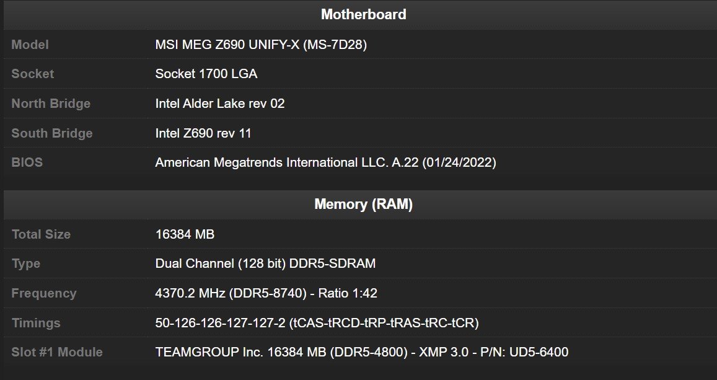Click the TEAMGROUP Inc. module description
Screen dimensions: 717x380
362,352
